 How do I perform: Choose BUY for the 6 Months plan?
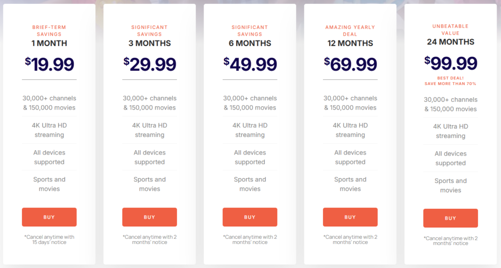pyautogui.click(x=250, y=217)
